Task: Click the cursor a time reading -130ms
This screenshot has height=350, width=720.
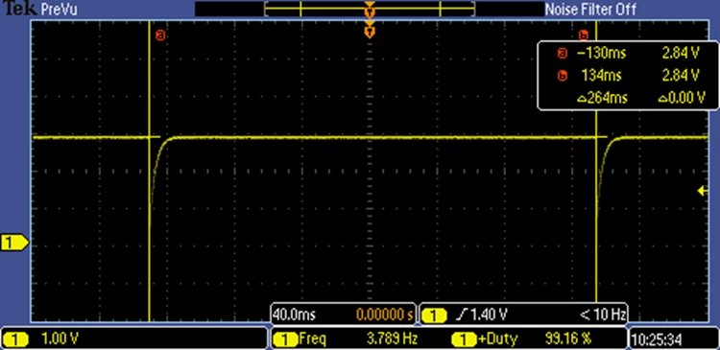Action: (x=601, y=53)
